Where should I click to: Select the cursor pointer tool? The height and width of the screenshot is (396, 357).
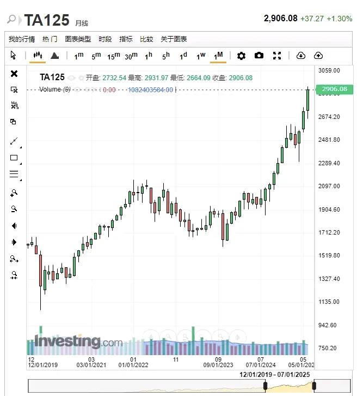coord(13,55)
